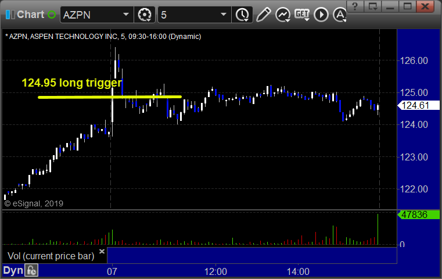Click the 122.00 price axis label
442x279 pixels.
(414, 189)
